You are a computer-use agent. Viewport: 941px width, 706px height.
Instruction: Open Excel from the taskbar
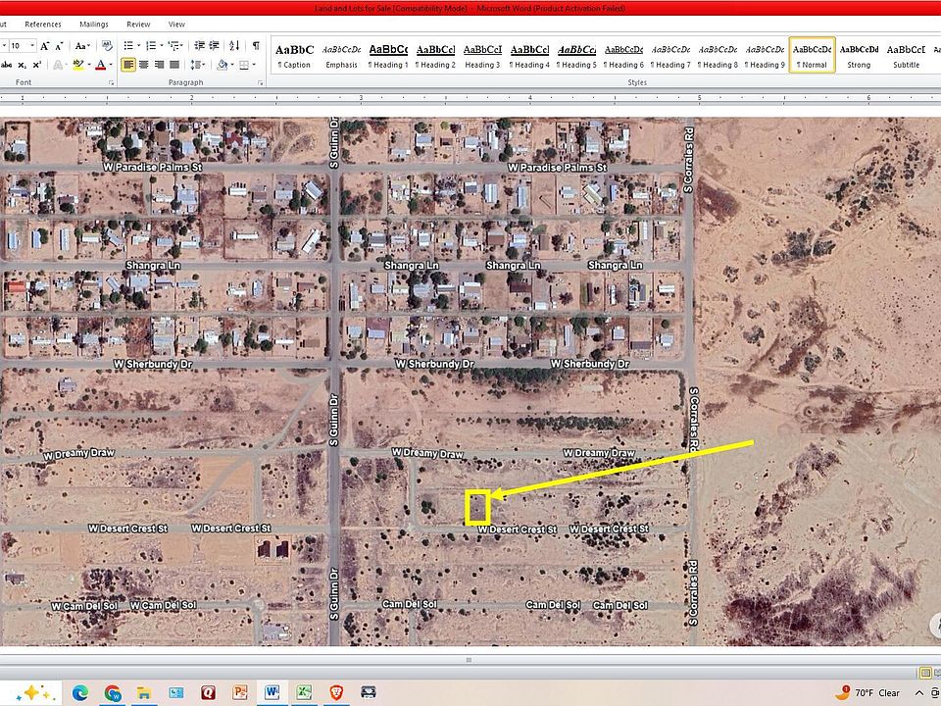tap(304, 693)
